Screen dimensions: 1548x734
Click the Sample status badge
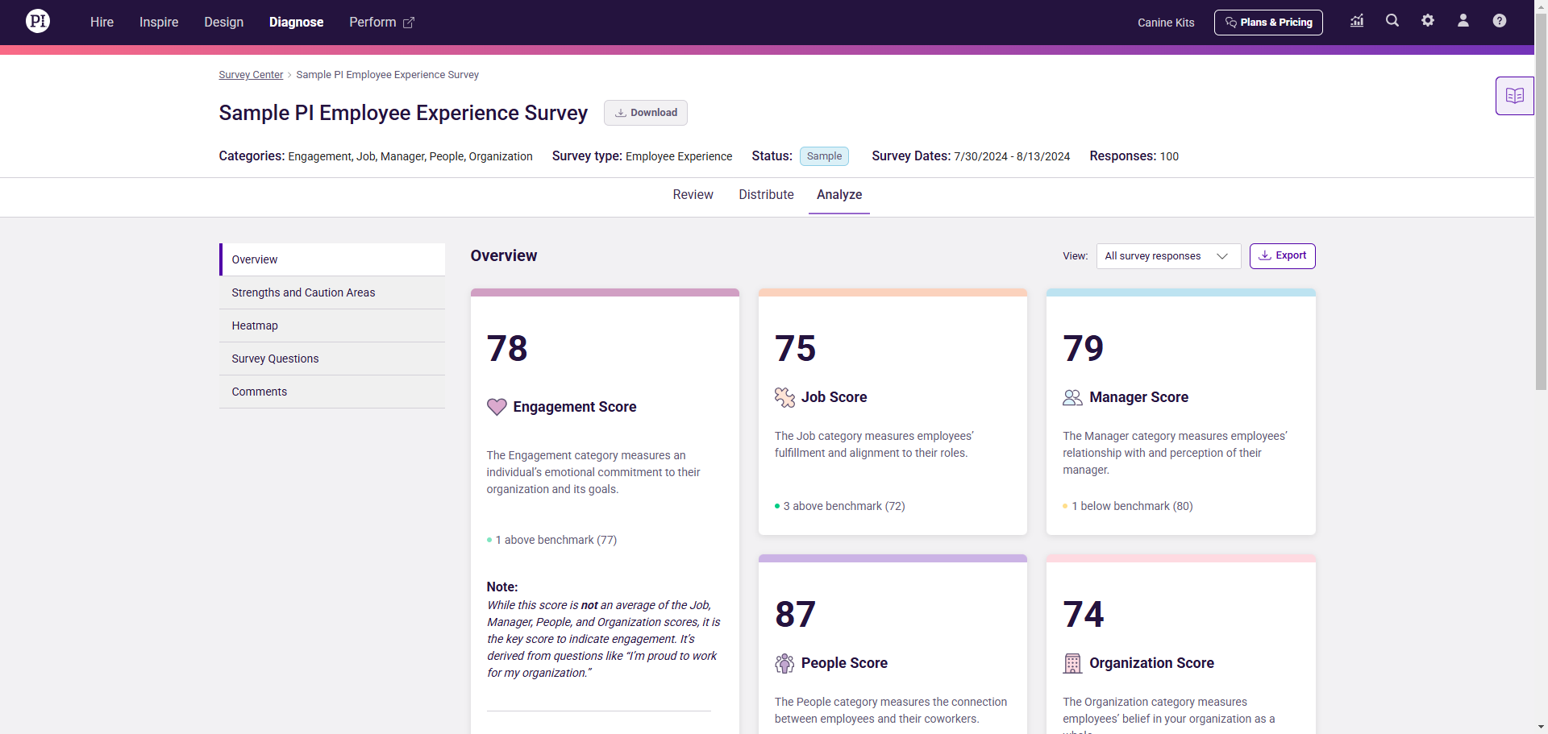click(824, 156)
